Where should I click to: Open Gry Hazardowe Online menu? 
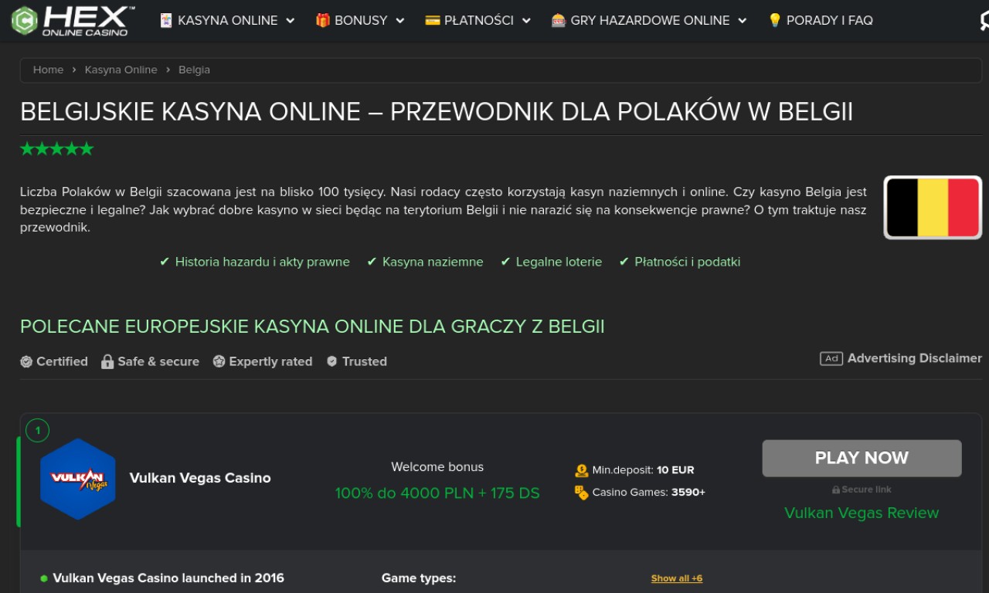(x=649, y=21)
